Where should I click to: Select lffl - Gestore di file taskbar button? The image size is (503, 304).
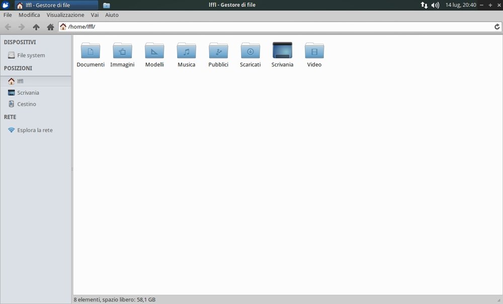point(56,5)
